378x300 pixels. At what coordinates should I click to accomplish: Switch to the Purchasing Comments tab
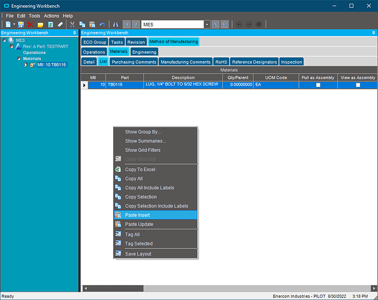(134, 62)
